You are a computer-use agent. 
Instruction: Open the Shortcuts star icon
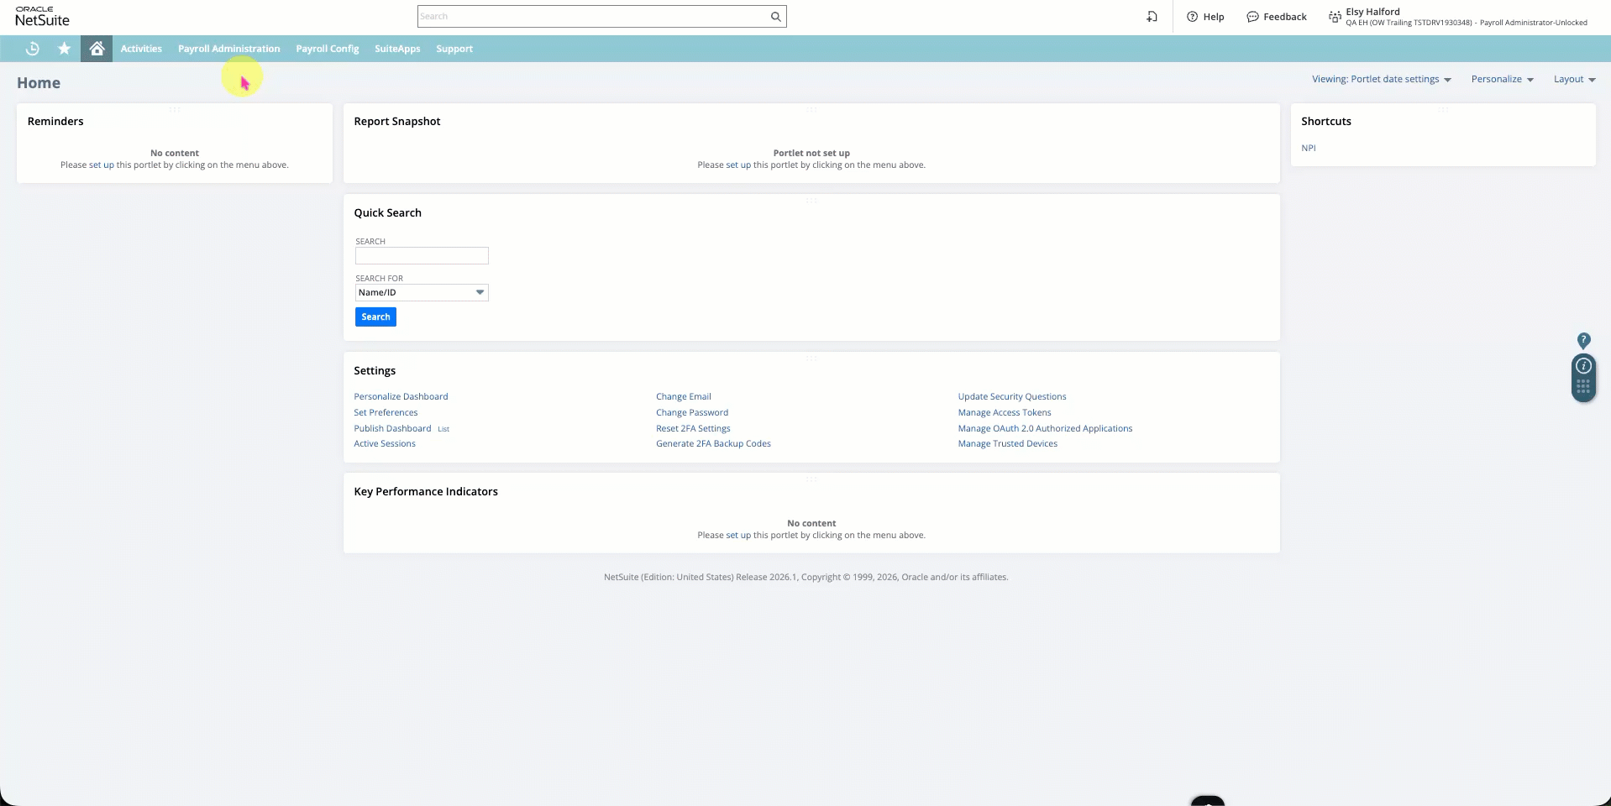click(64, 49)
